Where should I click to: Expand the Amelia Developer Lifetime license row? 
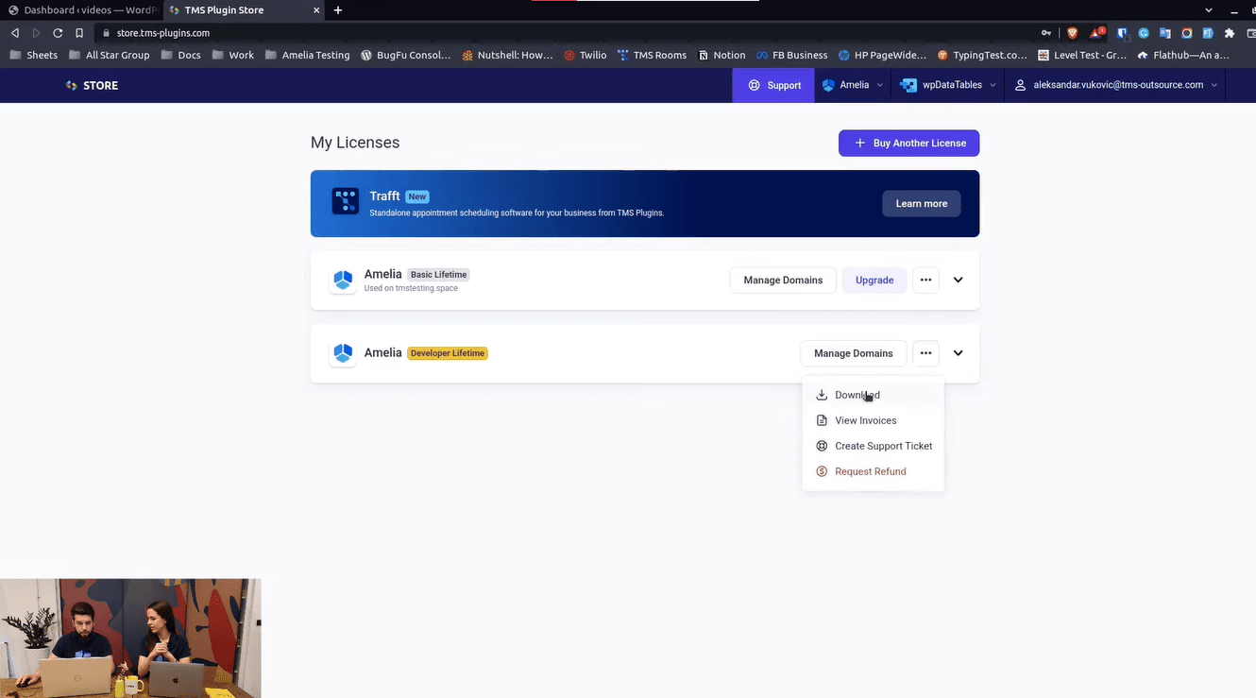coord(958,353)
